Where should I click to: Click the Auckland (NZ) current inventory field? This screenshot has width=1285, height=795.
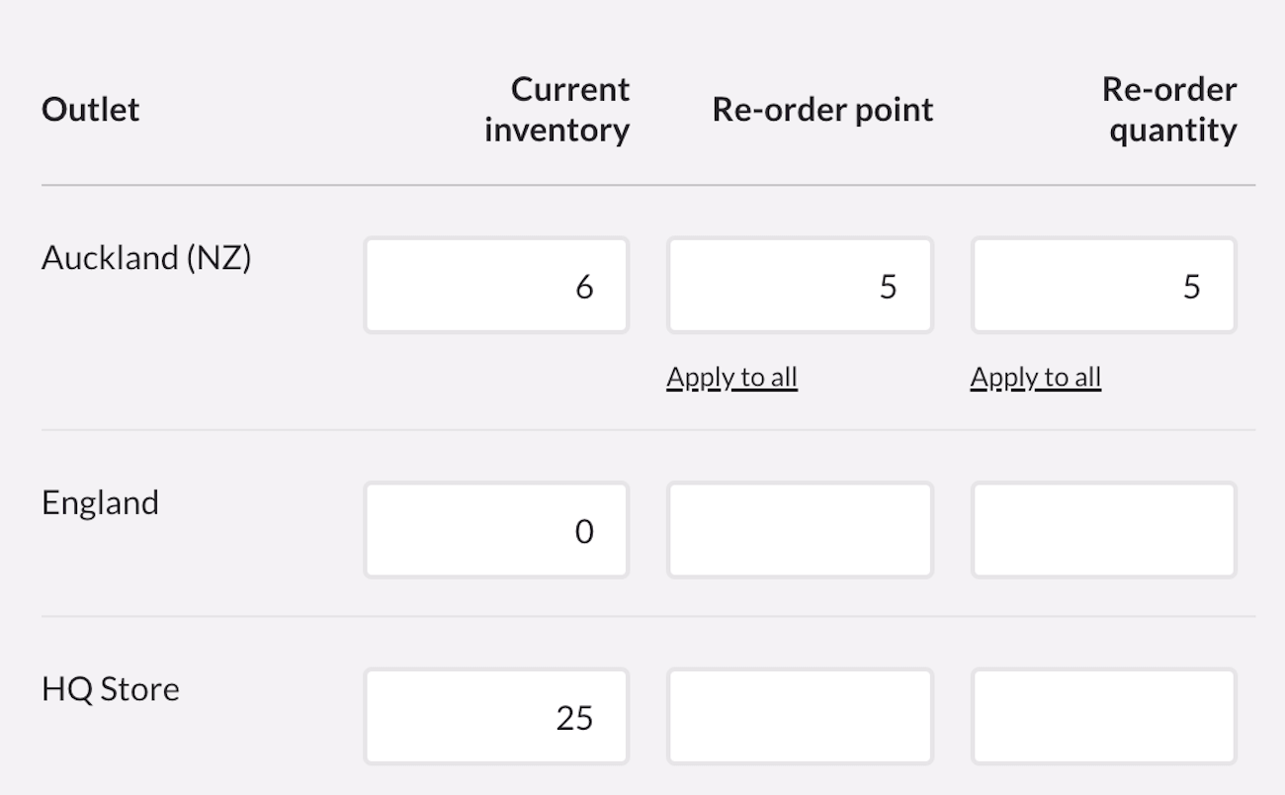(496, 285)
